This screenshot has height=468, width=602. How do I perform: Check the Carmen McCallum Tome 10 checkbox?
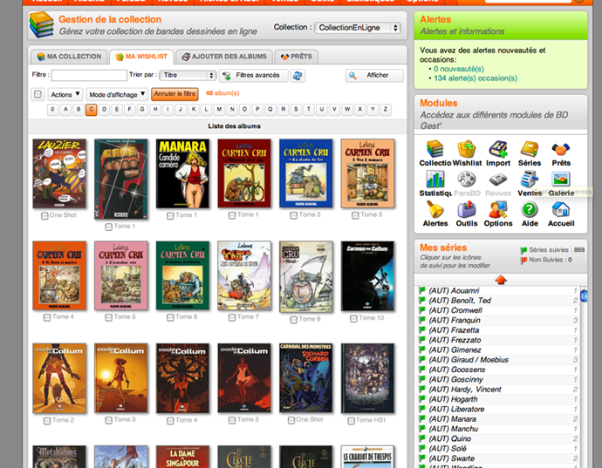pyautogui.click(x=353, y=319)
